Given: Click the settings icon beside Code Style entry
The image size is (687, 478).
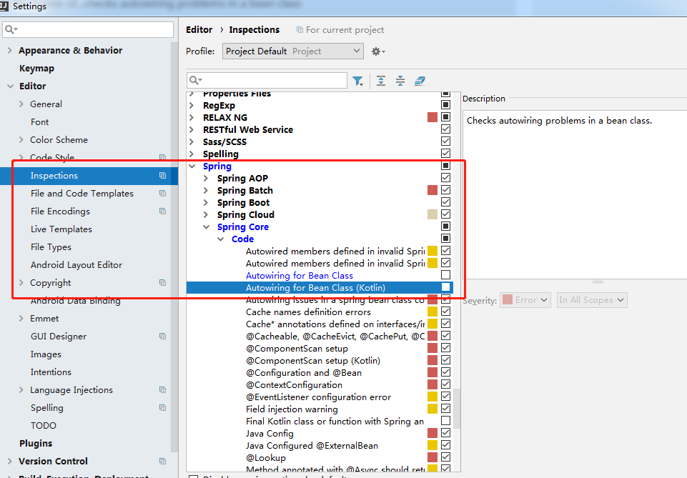Looking at the screenshot, I should (x=162, y=157).
